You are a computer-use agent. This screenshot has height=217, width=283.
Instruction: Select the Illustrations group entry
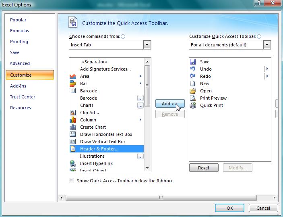click(107, 156)
